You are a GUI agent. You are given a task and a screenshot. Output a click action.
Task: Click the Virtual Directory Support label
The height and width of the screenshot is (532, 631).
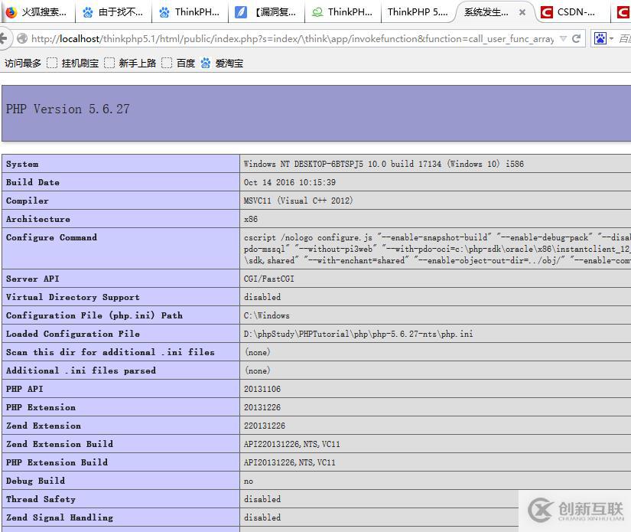73,297
